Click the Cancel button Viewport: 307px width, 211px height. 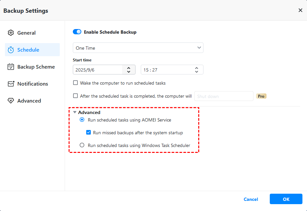pos(251,199)
